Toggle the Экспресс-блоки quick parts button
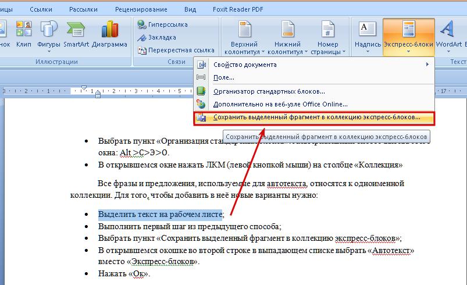This screenshot has height=285, width=467. [408, 36]
